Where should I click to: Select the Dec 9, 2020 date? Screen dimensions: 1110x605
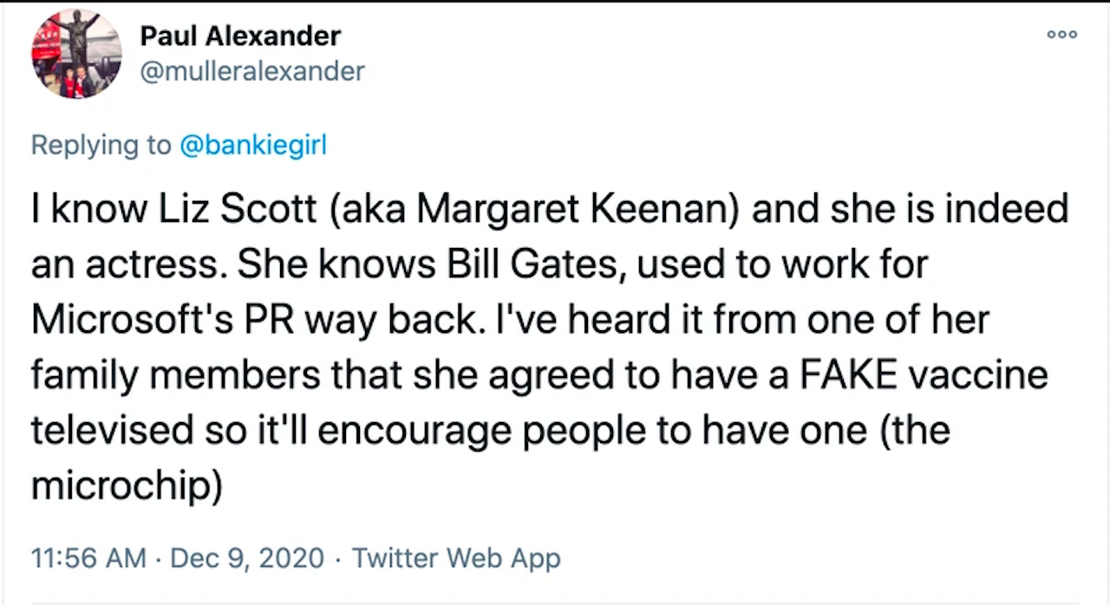pos(247,557)
